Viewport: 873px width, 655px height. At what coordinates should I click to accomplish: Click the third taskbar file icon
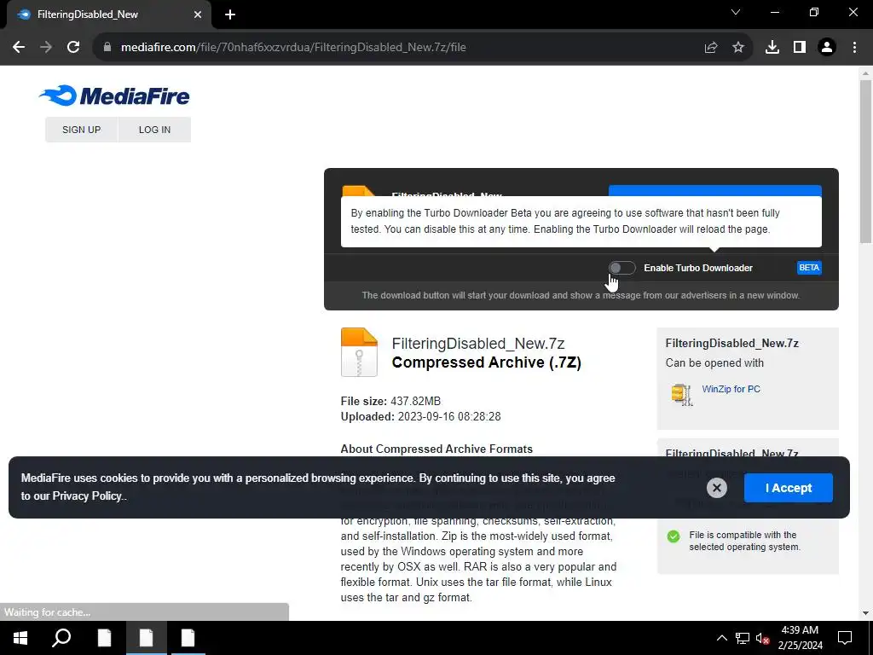tap(188, 638)
